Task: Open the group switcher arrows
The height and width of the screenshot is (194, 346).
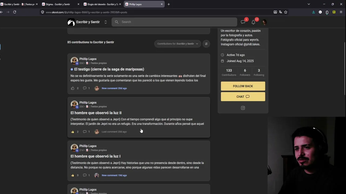Action: click(x=106, y=22)
